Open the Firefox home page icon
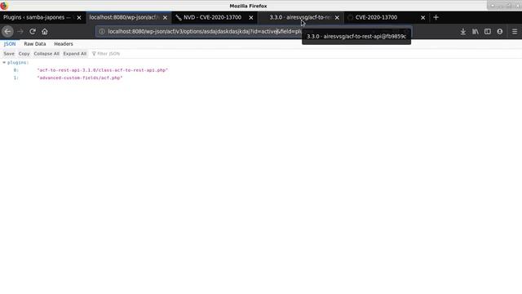This screenshot has width=522, height=294. click(45, 31)
